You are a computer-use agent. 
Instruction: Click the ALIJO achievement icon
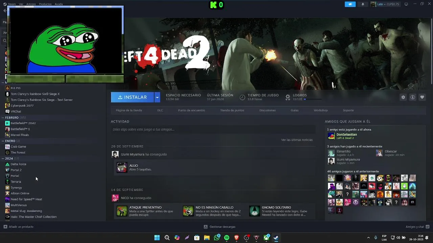122,167
